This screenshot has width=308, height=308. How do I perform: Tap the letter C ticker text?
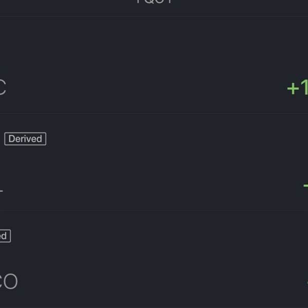point(3,88)
